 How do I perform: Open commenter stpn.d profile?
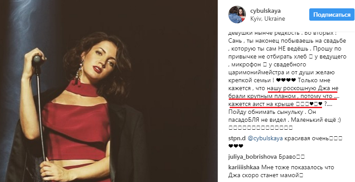click(x=237, y=138)
